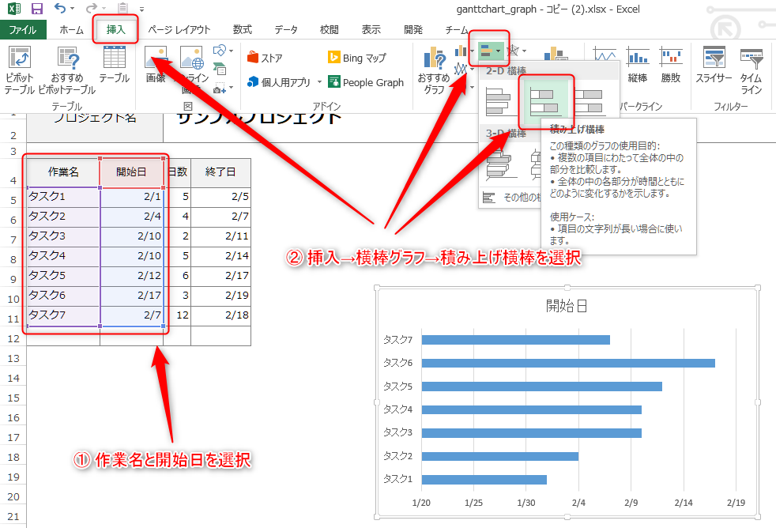This screenshot has height=528, width=776.
Task: Select the 積み上げ横棒 stacked bar chart option
Action: coord(544,100)
